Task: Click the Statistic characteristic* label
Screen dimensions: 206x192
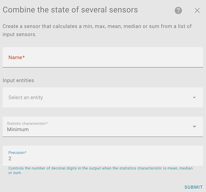Action: point(27,124)
